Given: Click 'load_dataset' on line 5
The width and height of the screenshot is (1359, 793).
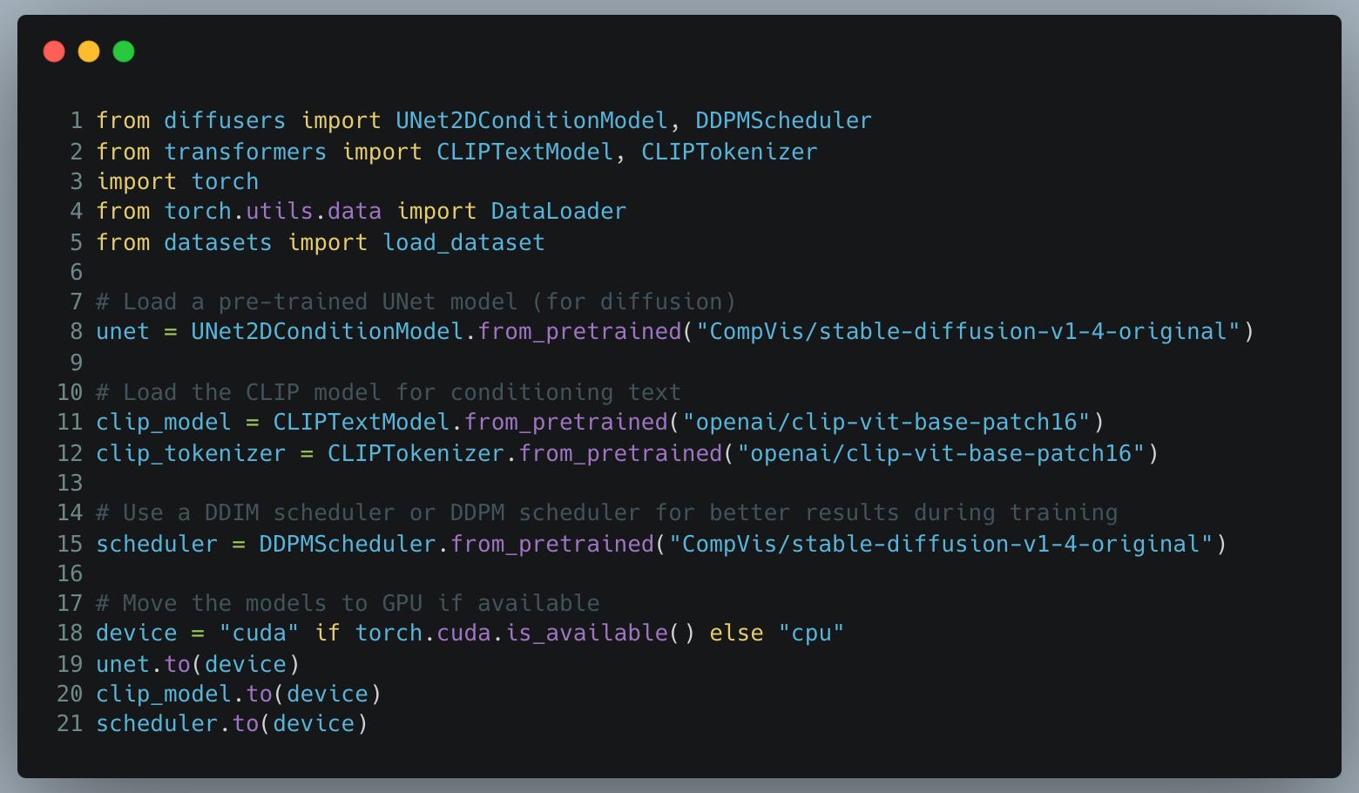Looking at the screenshot, I should tap(463, 242).
